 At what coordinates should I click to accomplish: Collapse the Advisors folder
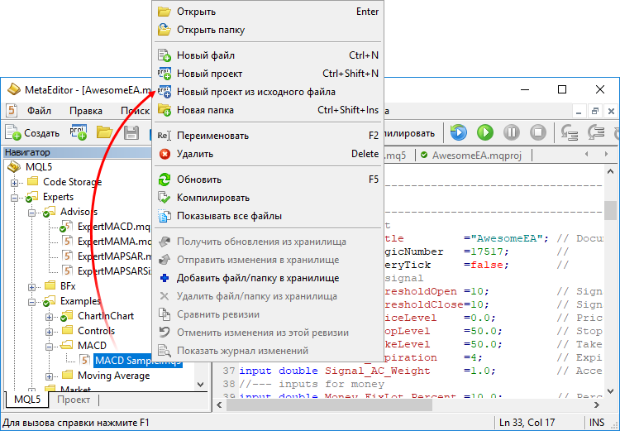tap(32, 213)
